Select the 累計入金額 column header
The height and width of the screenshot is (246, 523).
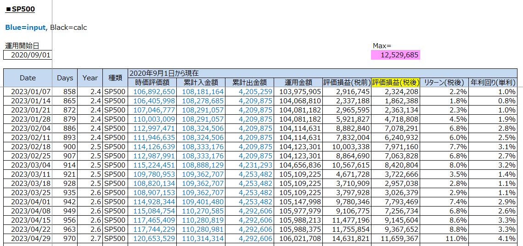pos(202,83)
